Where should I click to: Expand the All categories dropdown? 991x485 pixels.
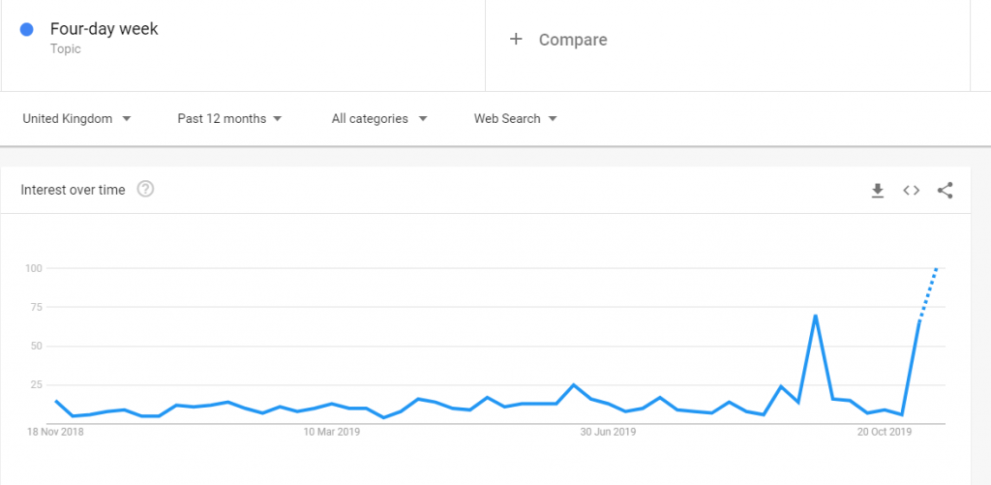[x=379, y=119]
